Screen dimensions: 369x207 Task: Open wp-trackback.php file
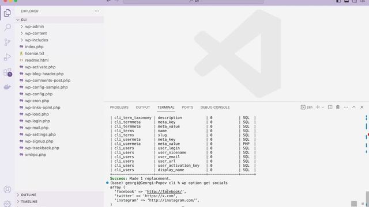[x=42, y=148]
